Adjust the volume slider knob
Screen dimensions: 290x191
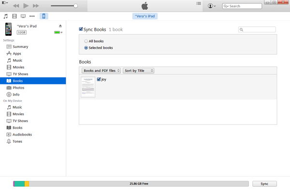coord(75,6)
